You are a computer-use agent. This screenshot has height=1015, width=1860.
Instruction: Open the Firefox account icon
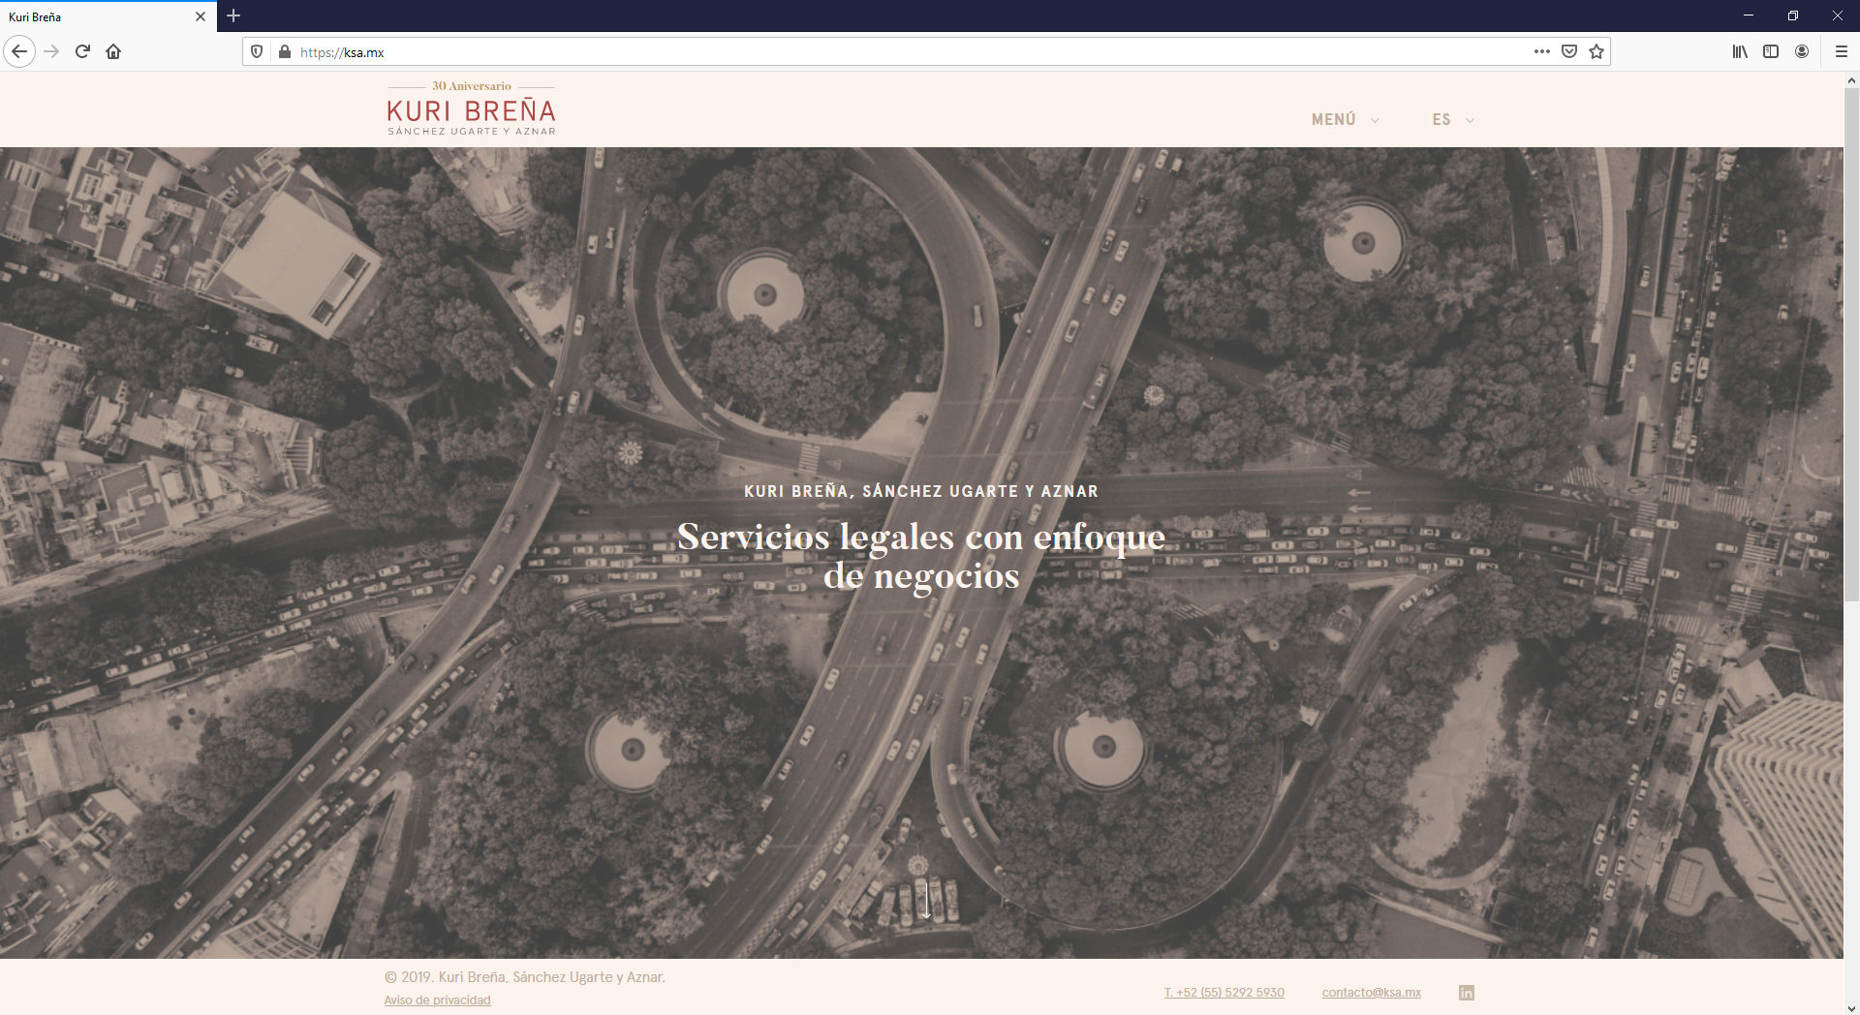coord(1802,52)
